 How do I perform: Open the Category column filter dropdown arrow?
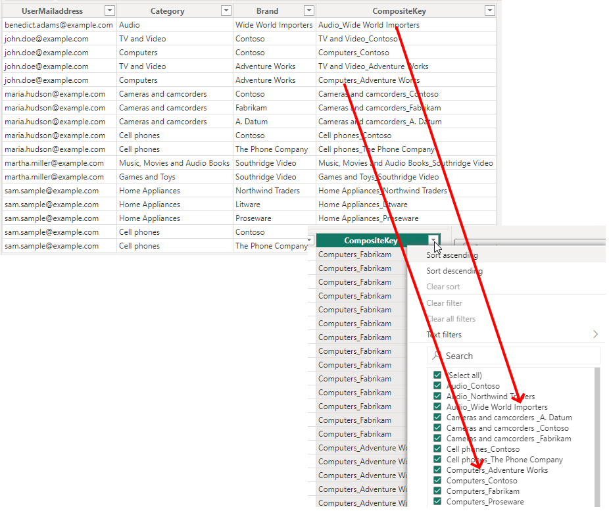coord(226,11)
